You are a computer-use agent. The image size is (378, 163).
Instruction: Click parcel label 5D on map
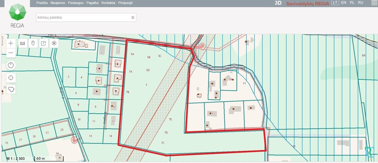(x=148, y=70)
